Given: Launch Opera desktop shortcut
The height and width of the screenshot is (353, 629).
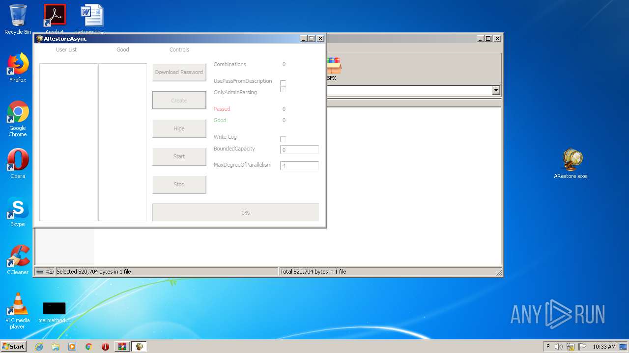Looking at the screenshot, I should [18, 164].
